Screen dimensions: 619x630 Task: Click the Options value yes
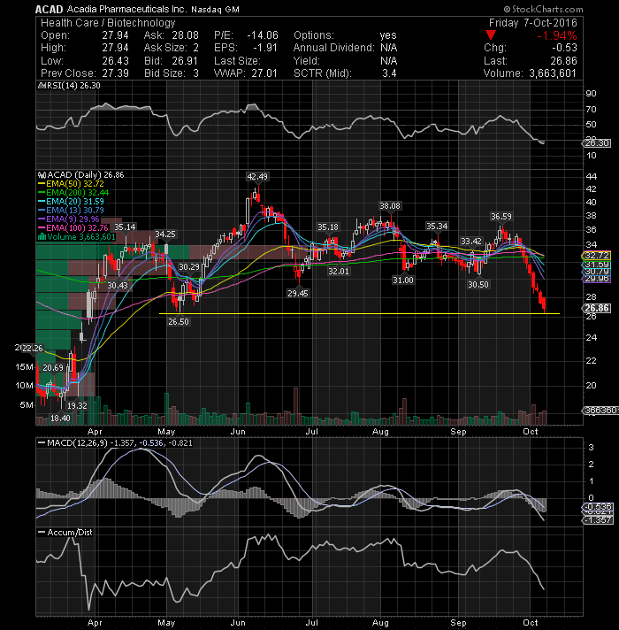388,35
